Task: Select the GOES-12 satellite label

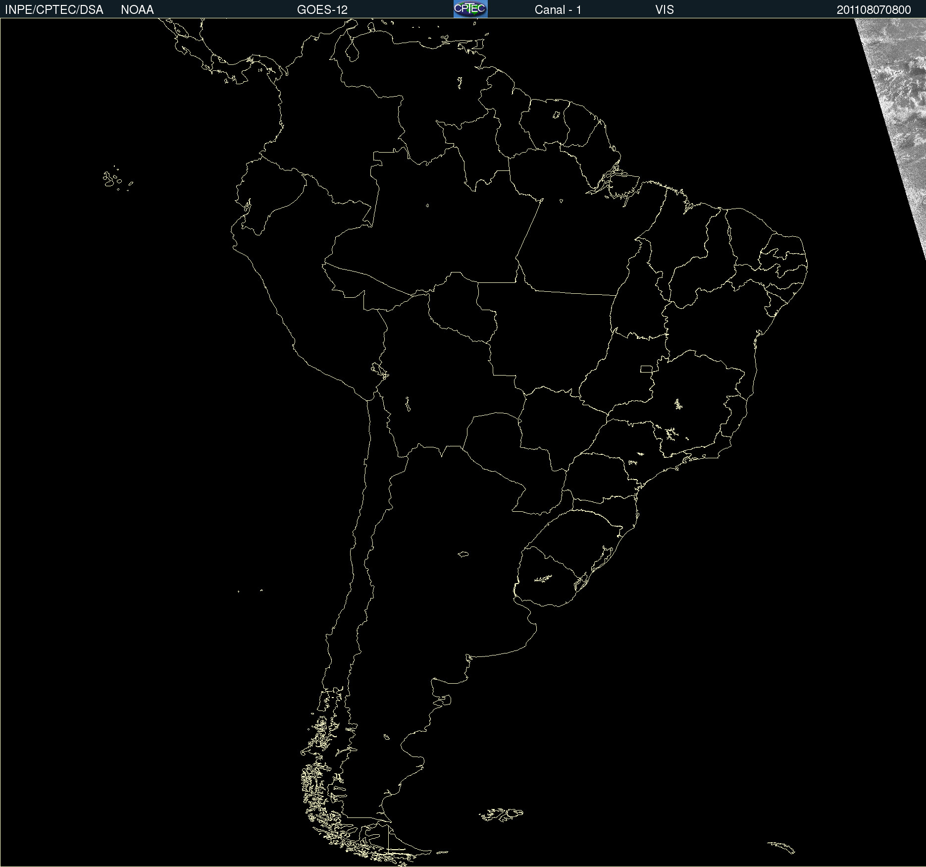Action: [x=322, y=10]
